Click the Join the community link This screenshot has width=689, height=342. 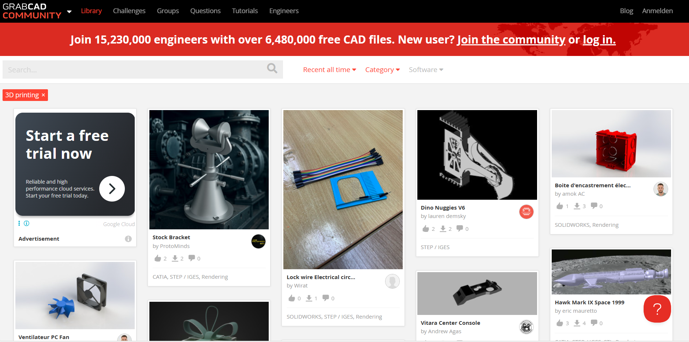(x=511, y=40)
